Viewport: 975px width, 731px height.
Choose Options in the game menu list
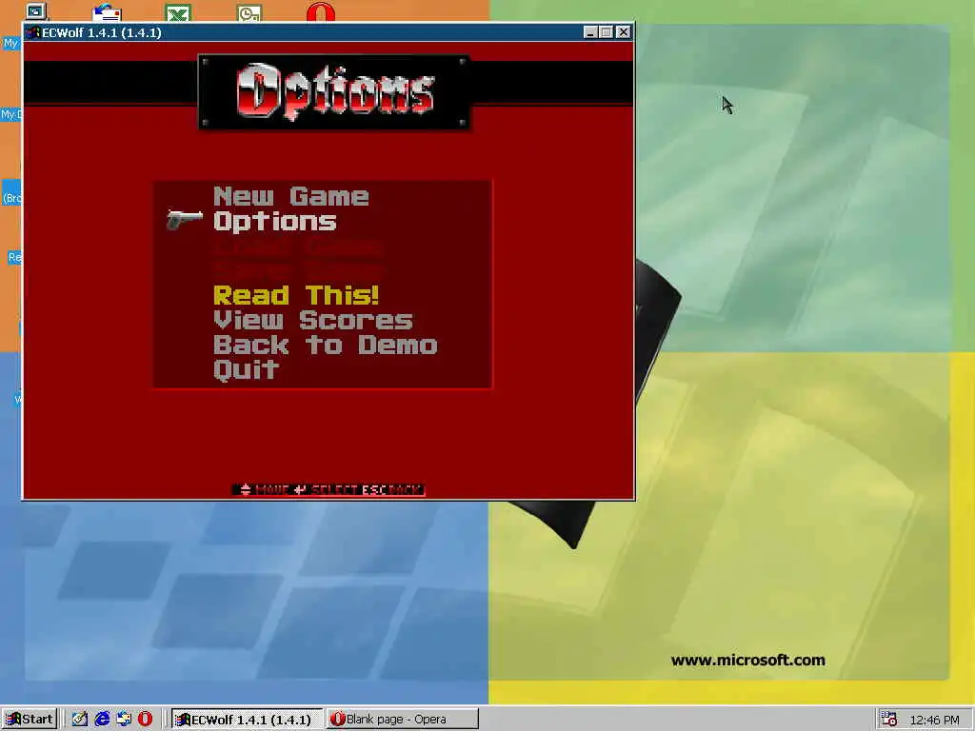click(x=275, y=222)
